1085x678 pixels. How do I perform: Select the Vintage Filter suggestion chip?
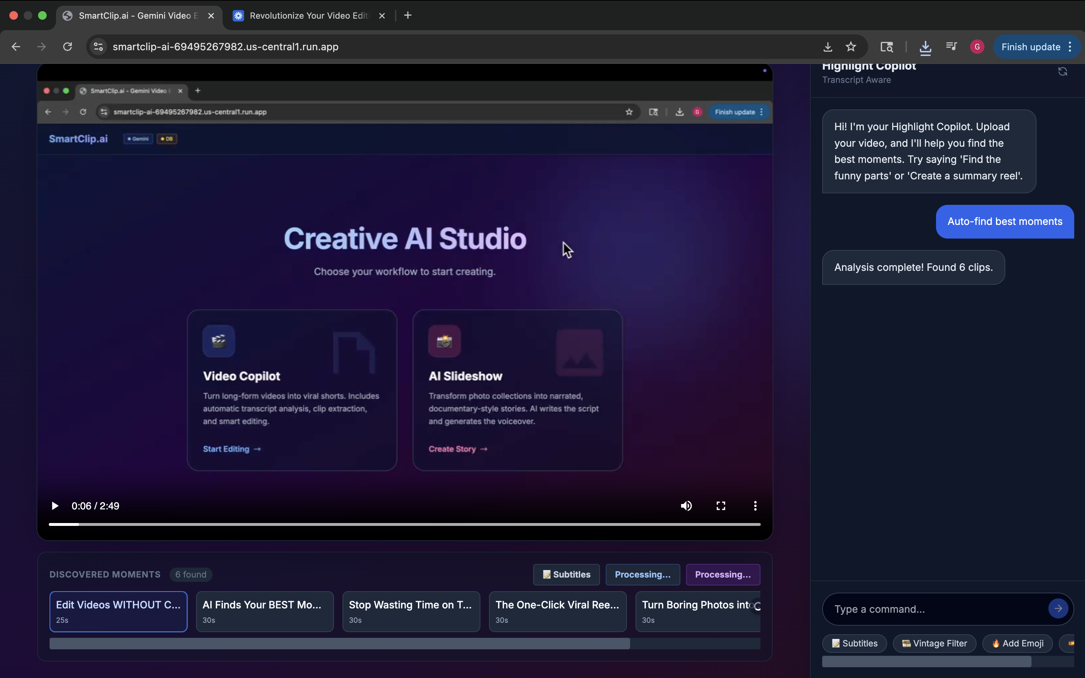(x=934, y=643)
